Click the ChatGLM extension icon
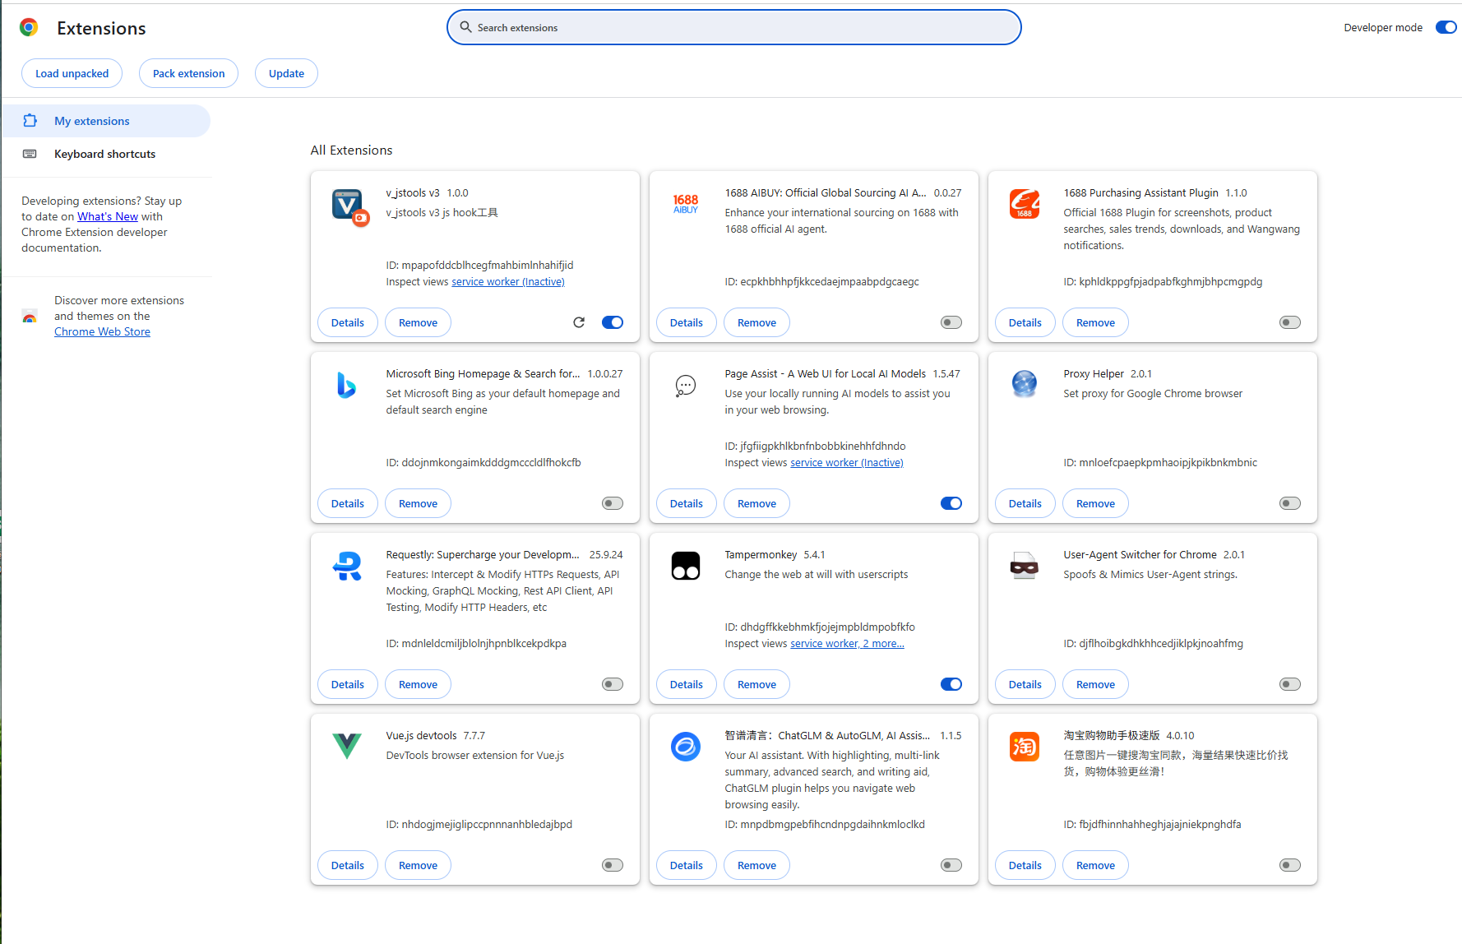This screenshot has height=944, width=1462. (x=686, y=747)
